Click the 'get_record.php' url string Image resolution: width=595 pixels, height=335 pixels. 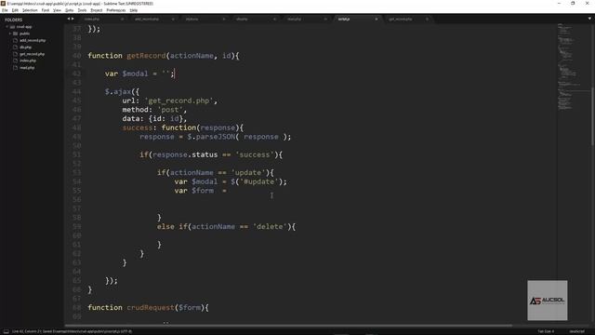pos(178,100)
